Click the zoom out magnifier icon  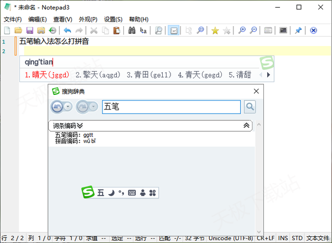253,31
